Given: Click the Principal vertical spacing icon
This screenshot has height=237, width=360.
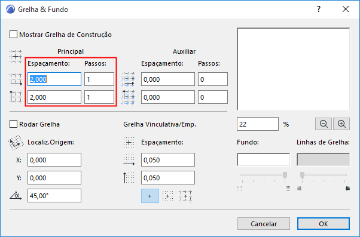Looking at the screenshot, I should pos(16,97).
